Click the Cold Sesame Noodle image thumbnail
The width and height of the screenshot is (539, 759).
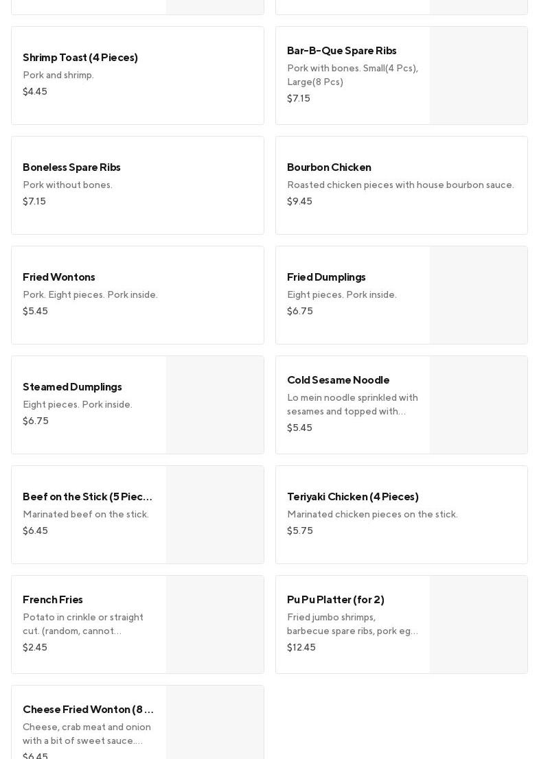pos(478,405)
